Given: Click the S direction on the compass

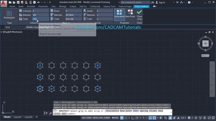Looking at the screenshot, I should pos(206,50).
